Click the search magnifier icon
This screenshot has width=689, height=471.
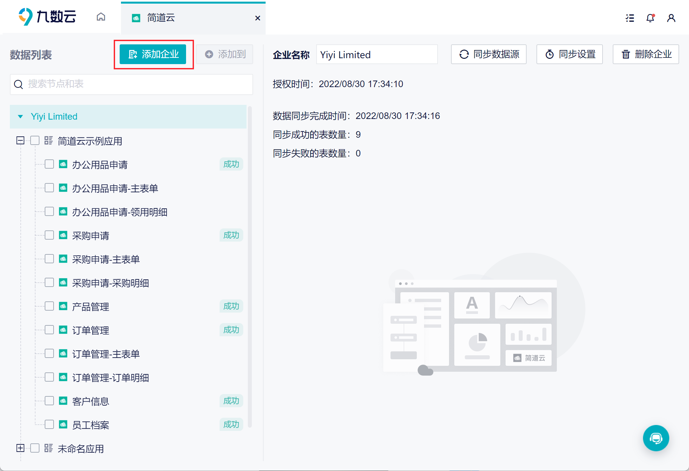(x=18, y=84)
